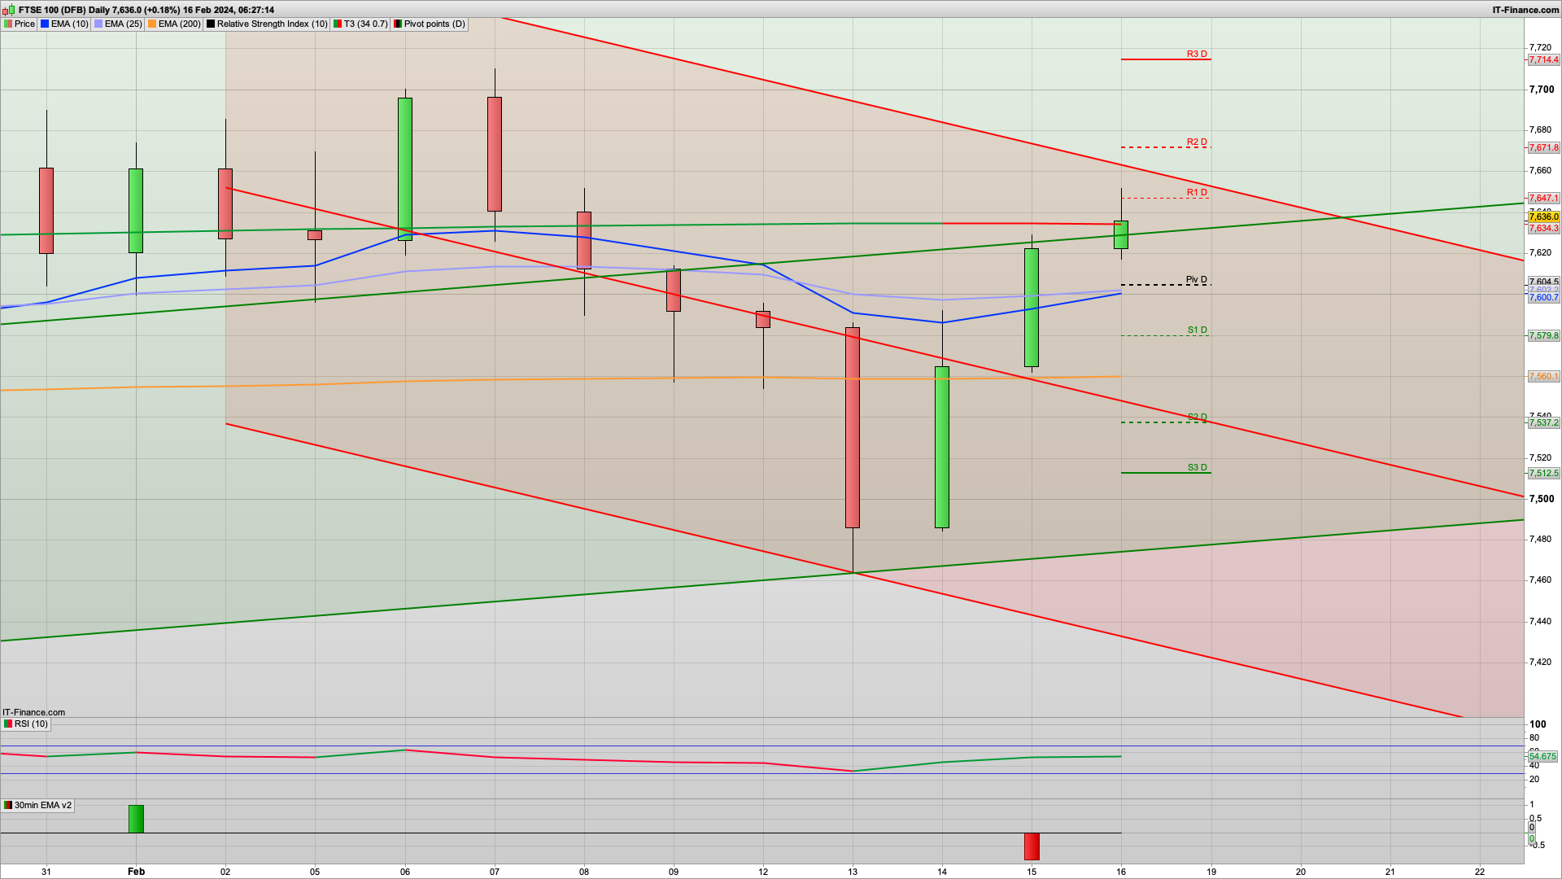The width and height of the screenshot is (1562, 879).
Task: Select the S1 D pivot label
Action: point(1197,330)
